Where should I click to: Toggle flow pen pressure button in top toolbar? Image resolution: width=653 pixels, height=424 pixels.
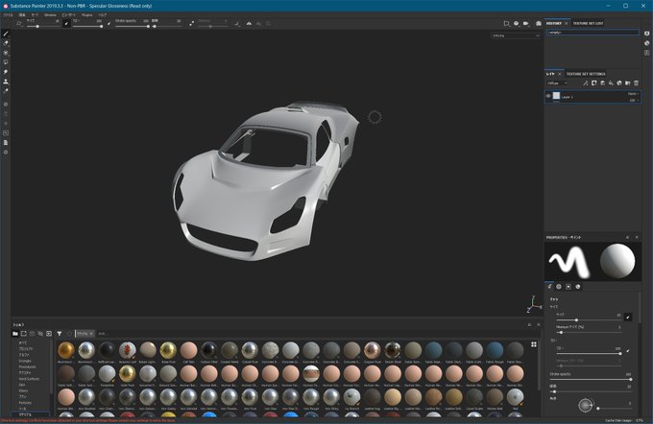[109, 24]
